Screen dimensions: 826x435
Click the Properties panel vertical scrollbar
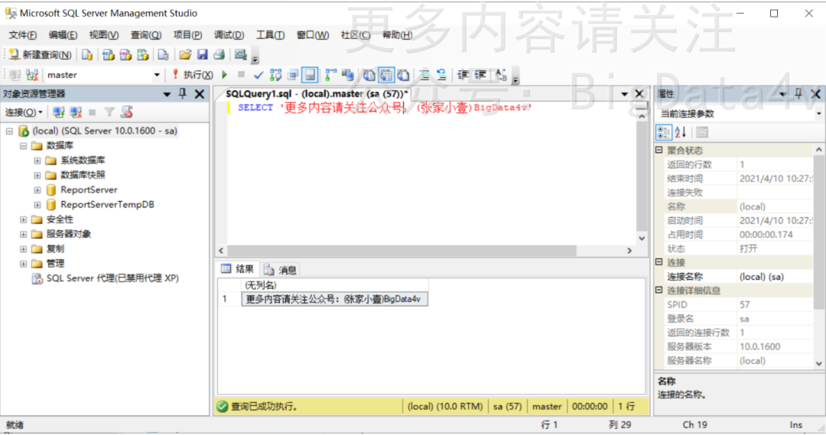click(x=818, y=256)
